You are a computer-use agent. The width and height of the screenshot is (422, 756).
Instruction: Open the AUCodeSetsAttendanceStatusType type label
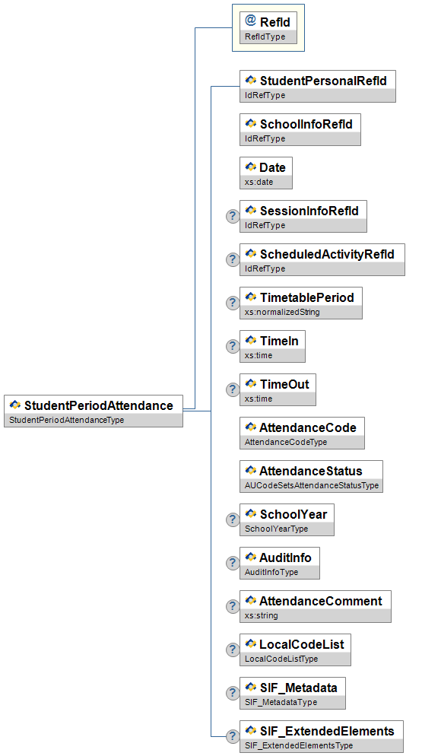(x=312, y=485)
